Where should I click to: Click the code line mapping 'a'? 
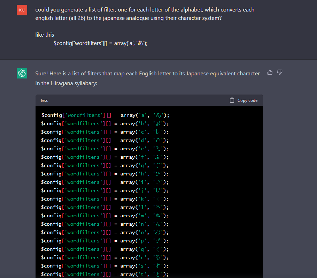point(105,115)
